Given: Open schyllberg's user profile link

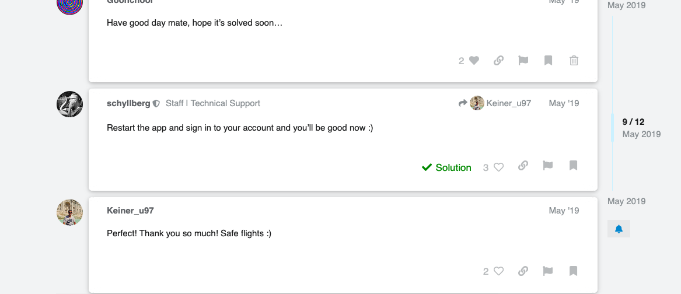Looking at the screenshot, I should (x=128, y=103).
